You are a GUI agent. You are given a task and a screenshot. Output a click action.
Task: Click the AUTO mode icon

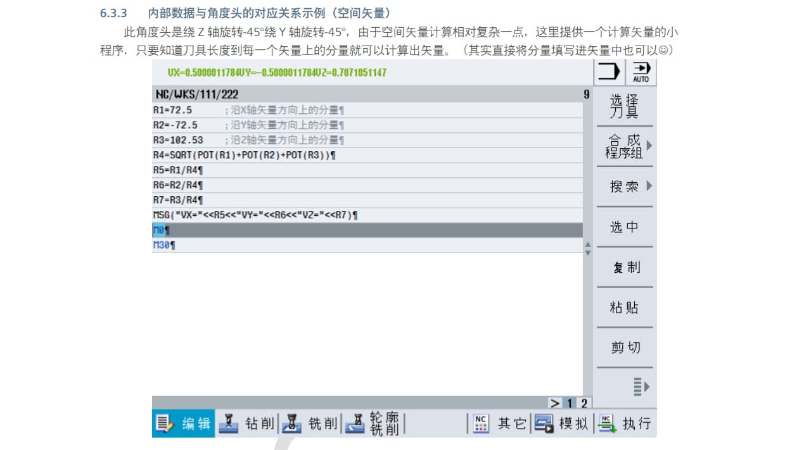click(x=641, y=72)
